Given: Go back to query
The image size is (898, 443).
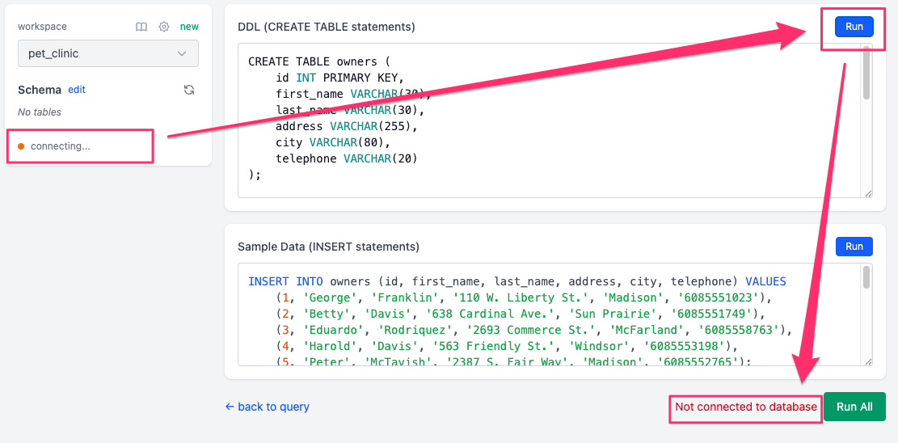Looking at the screenshot, I should 267,407.
